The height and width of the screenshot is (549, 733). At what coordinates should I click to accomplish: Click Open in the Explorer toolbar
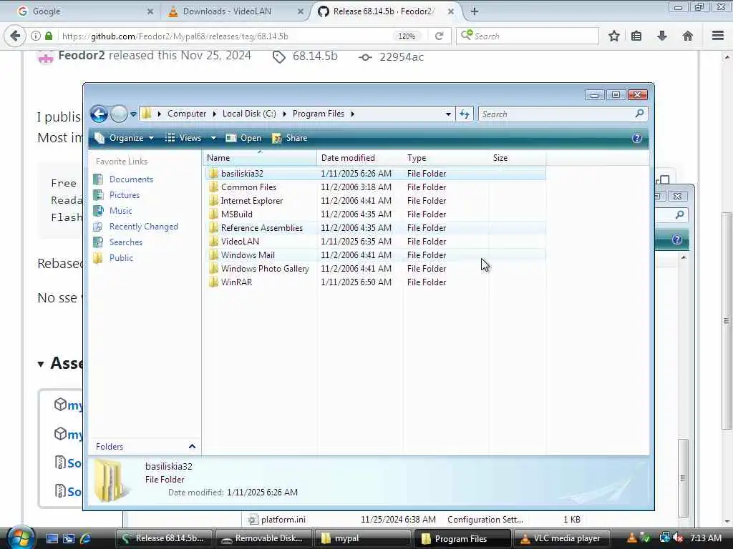(x=243, y=138)
